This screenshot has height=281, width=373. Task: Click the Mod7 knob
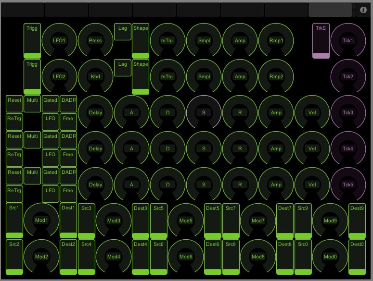coord(258,221)
